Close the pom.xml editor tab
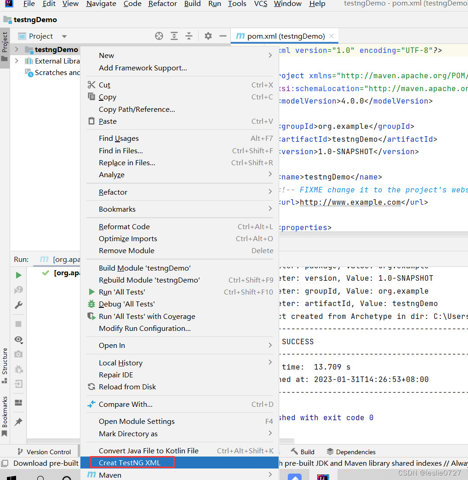Screen dimensions: 468x480 pyautogui.click(x=331, y=36)
